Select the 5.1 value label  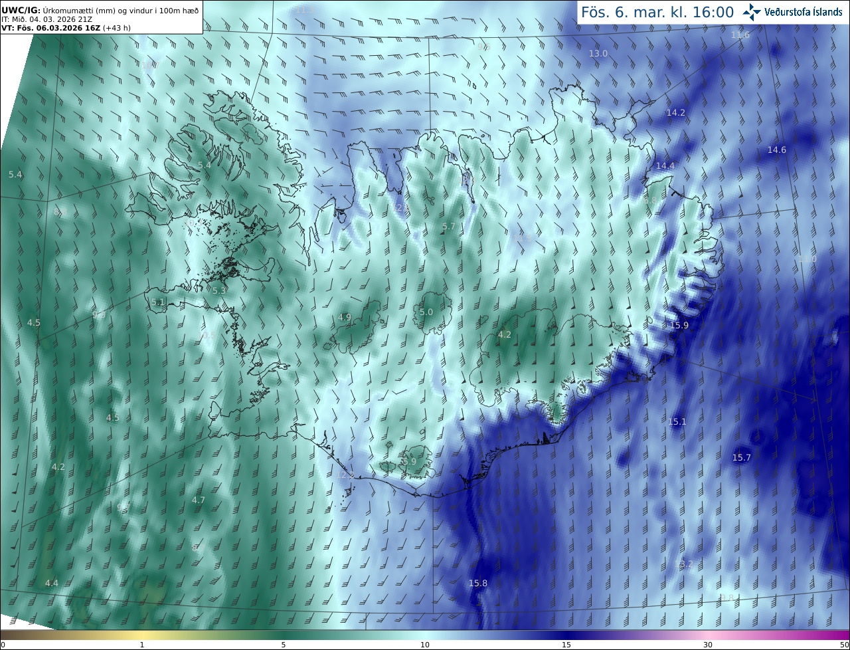click(157, 302)
